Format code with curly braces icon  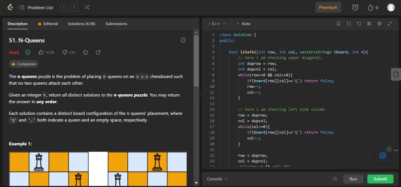[x=349, y=24]
